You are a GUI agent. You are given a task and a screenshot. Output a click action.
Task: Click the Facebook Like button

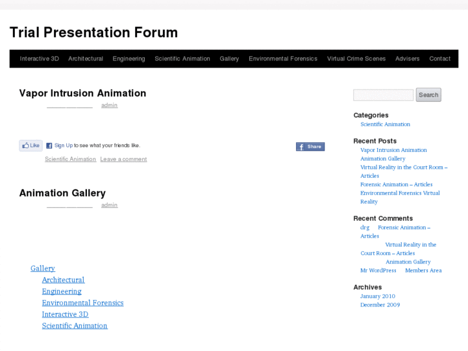pos(30,146)
